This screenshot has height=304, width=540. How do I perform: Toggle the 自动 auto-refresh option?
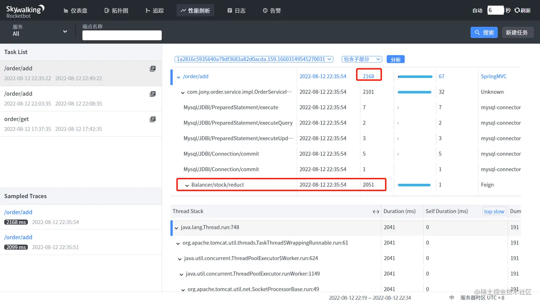coord(477,10)
